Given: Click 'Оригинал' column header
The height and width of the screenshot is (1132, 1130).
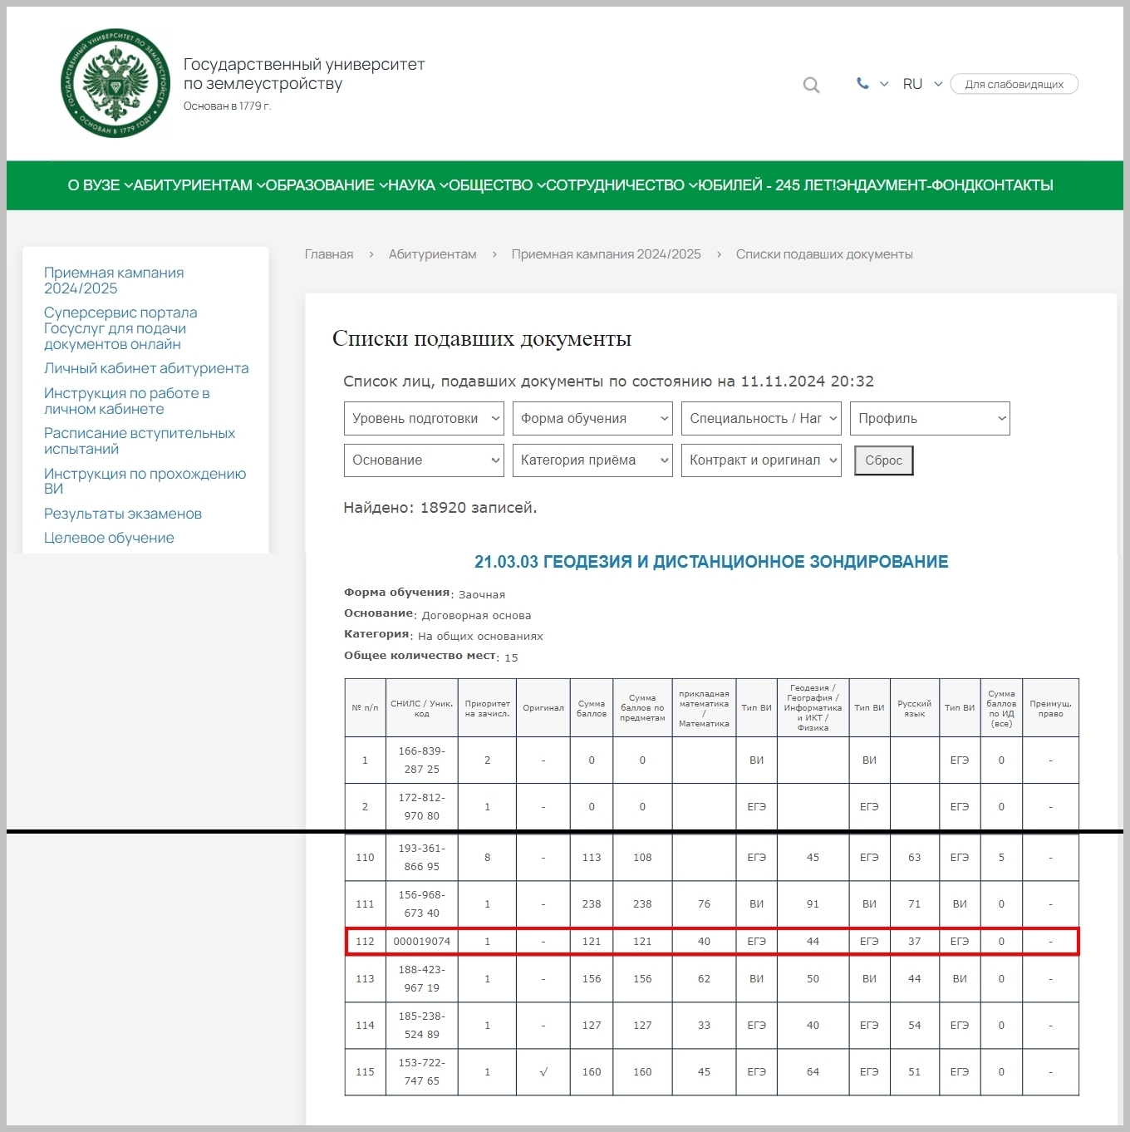Looking at the screenshot, I should (543, 708).
